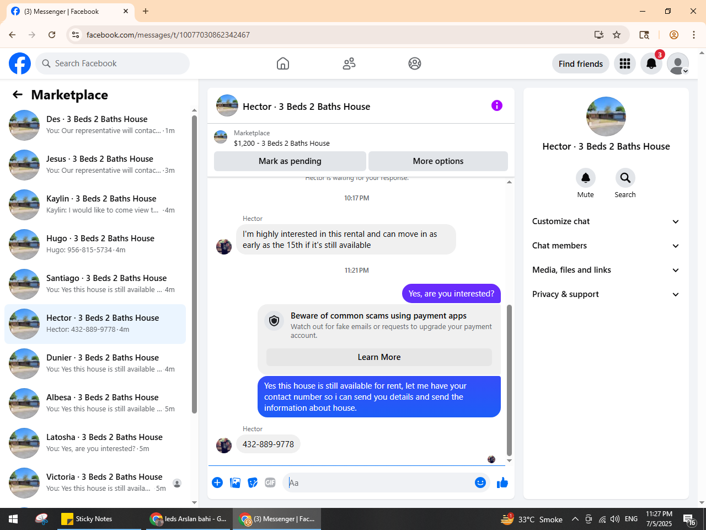Screen dimensions: 706x530
Task: Send a thumbs-up like
Action: [x=502, y=483]
